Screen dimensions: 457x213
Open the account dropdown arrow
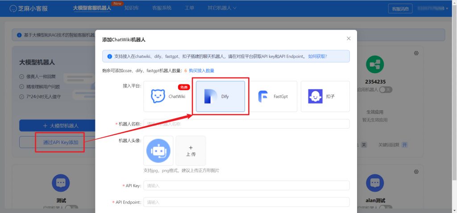(x=447, y=8)
